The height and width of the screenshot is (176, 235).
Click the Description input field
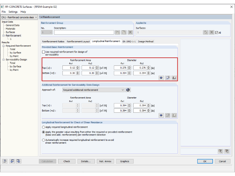pyautogui.click(x=84, y=32)
